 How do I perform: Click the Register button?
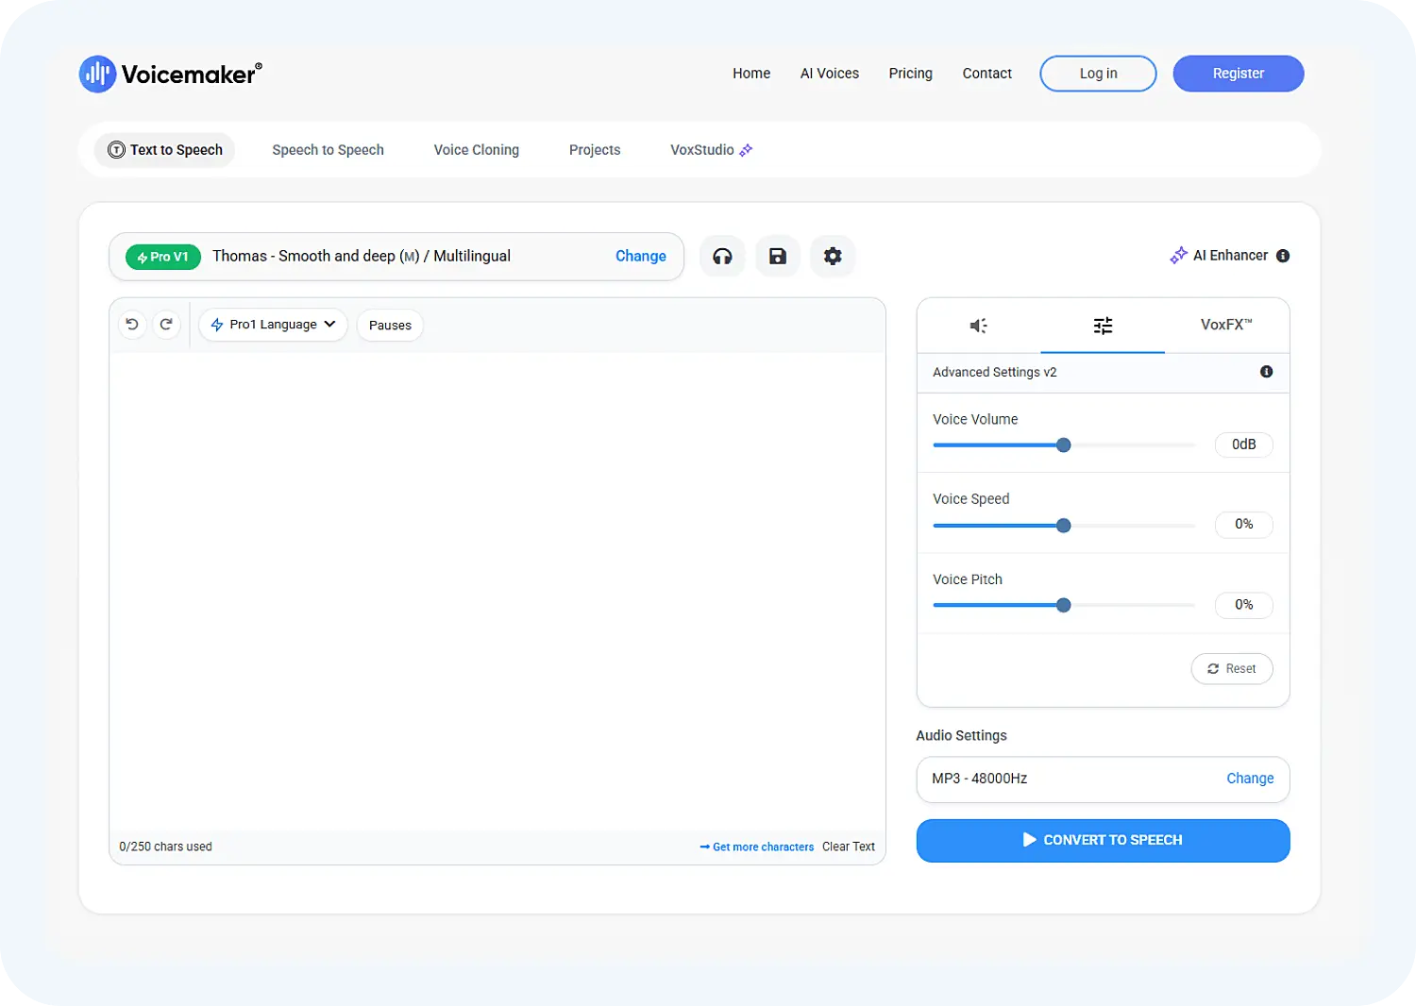pos(1238,73)
